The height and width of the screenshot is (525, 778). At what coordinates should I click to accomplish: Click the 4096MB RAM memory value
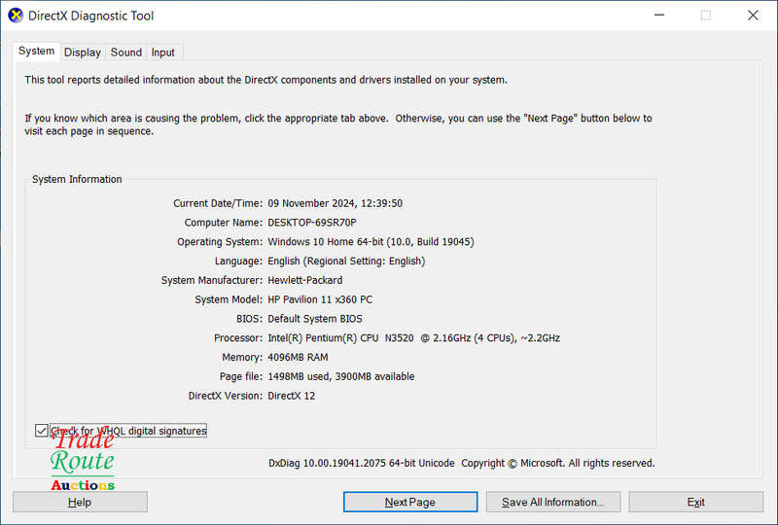coord(298,357)
